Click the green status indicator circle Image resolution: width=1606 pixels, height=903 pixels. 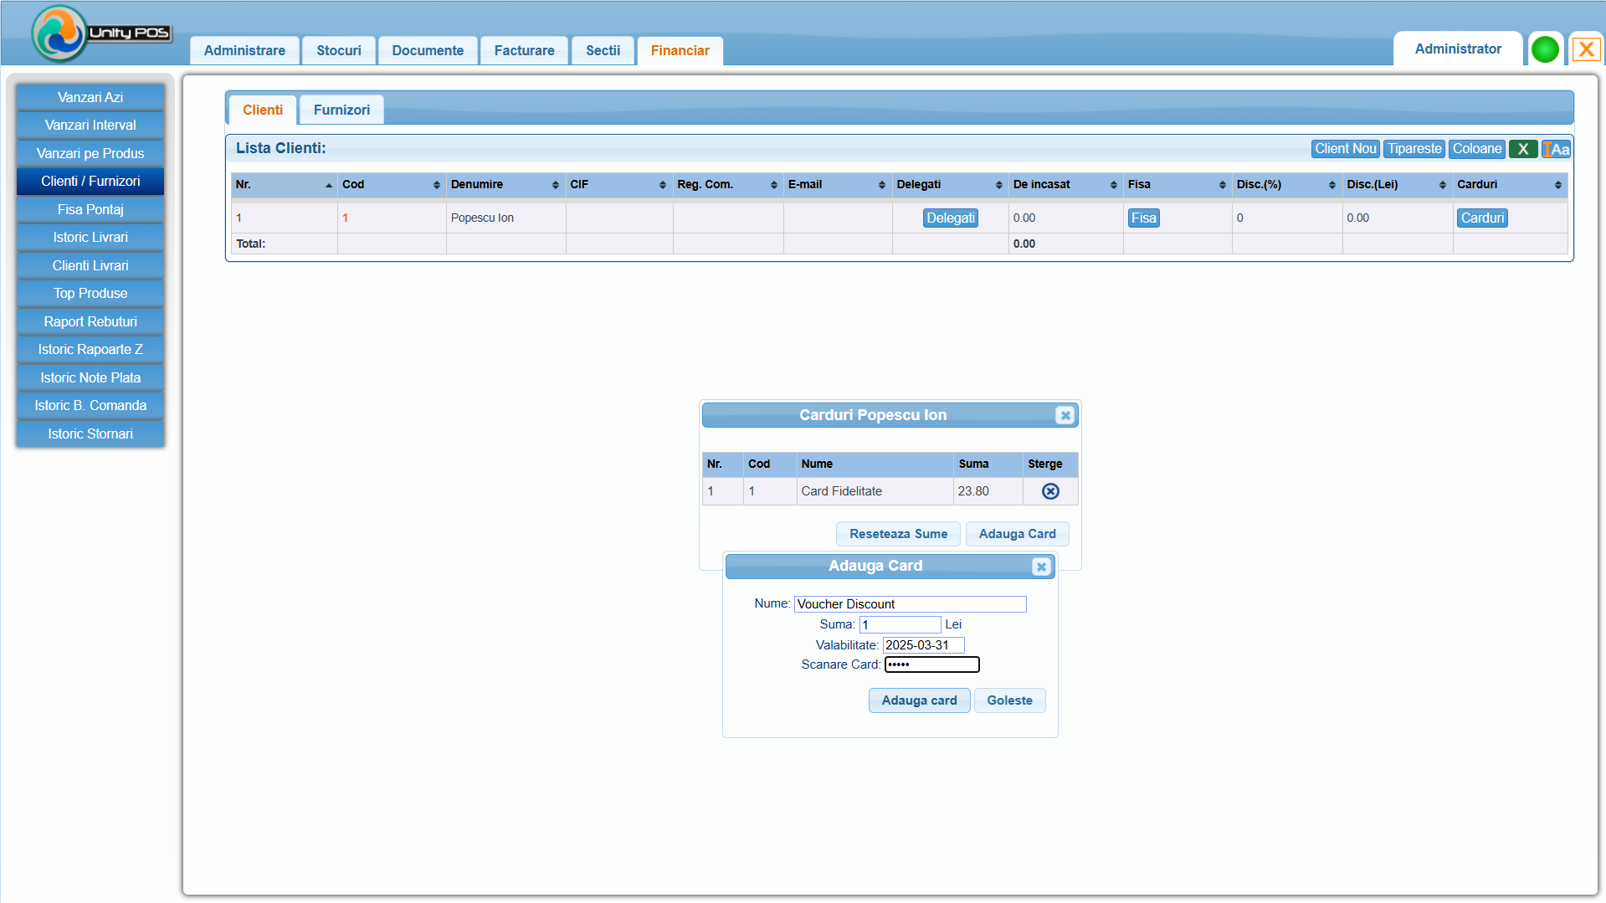coord(1544,49)
